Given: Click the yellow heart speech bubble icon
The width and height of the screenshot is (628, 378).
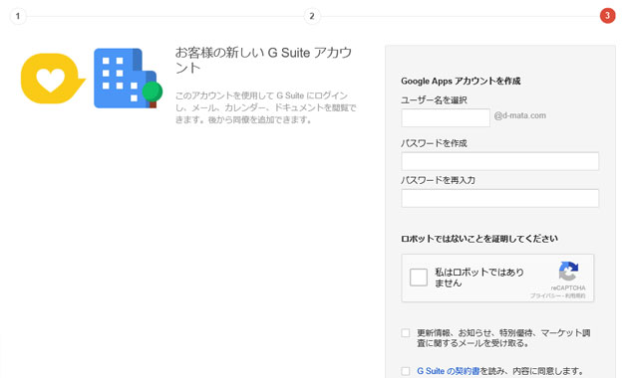Looking at the screenshot, I should pyautogui.click(x=53, y=79).
